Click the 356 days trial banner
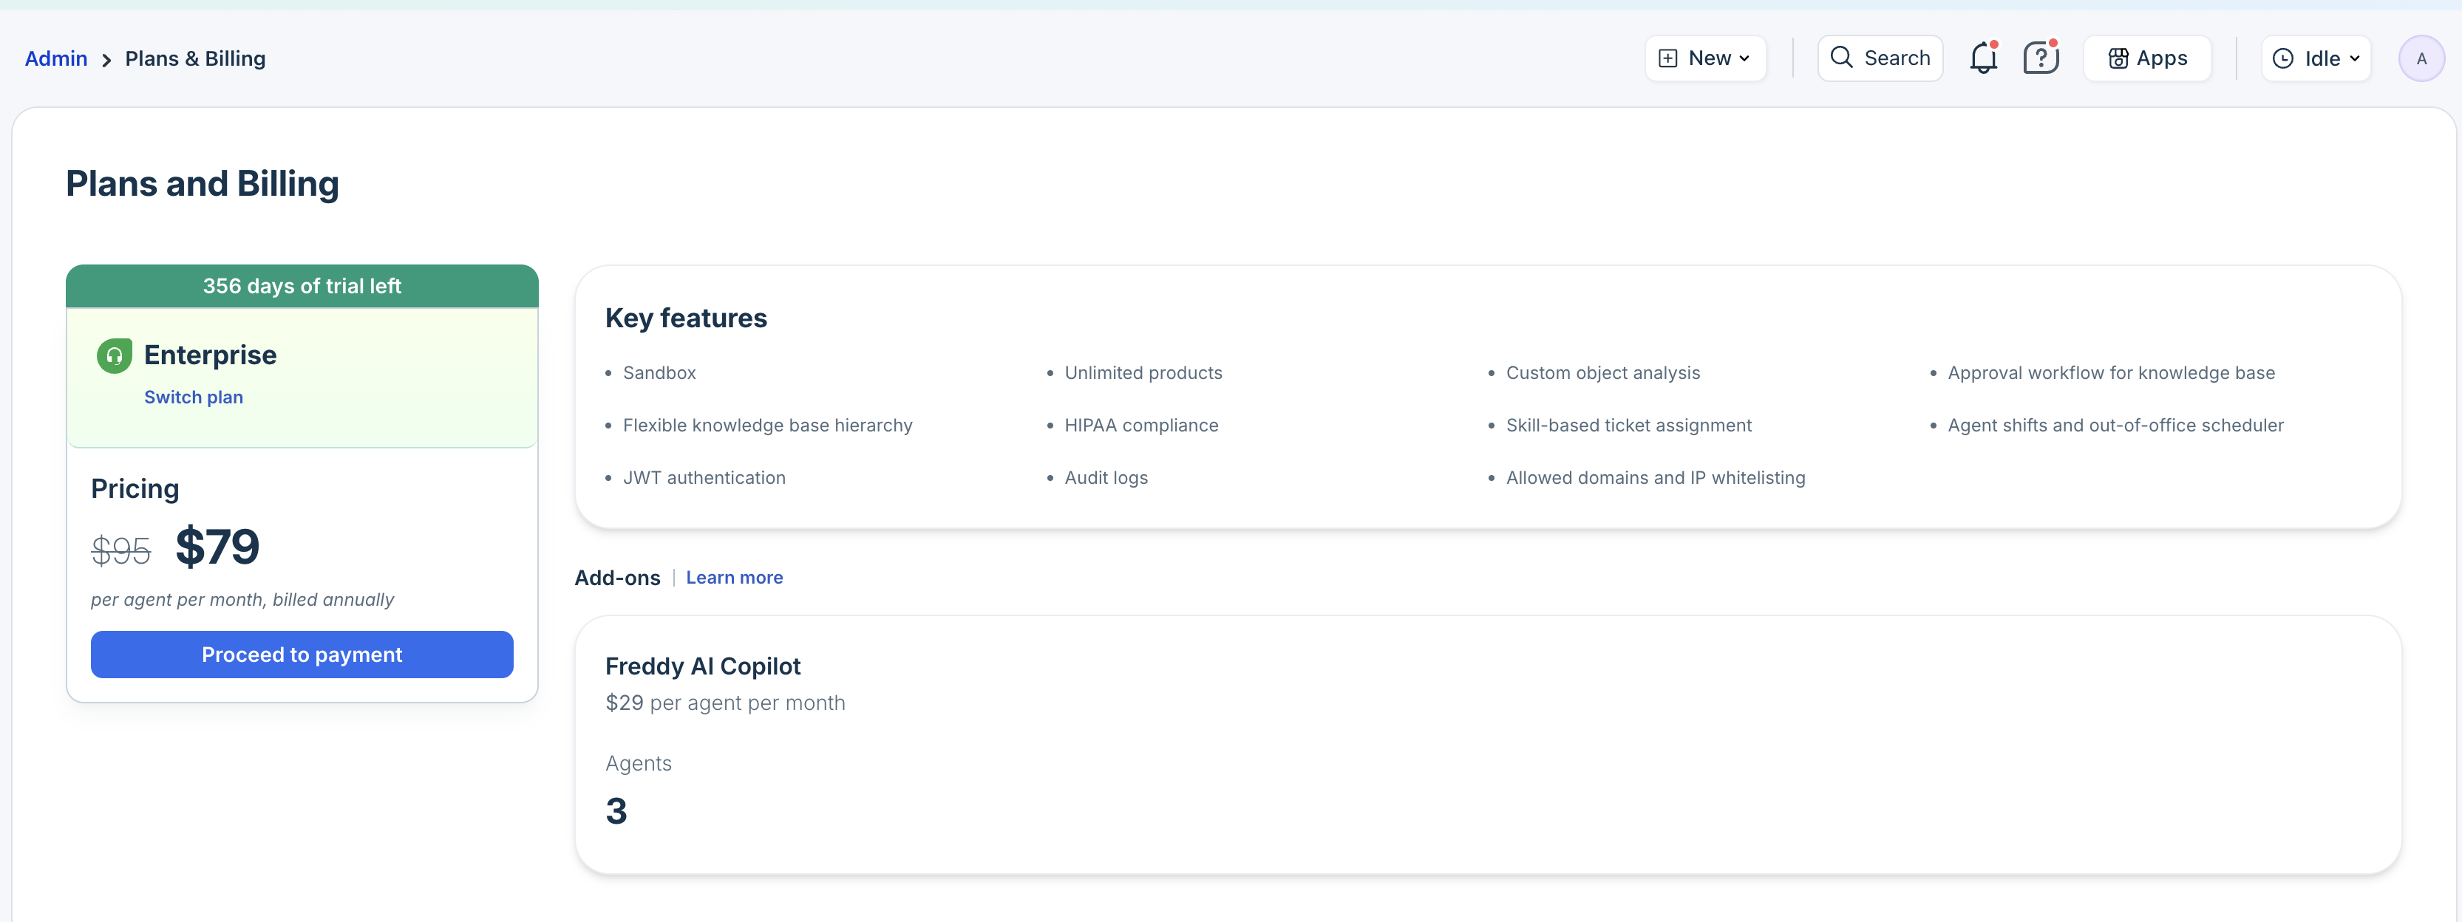Screen dimensions: 2462x922 [302, 286]
